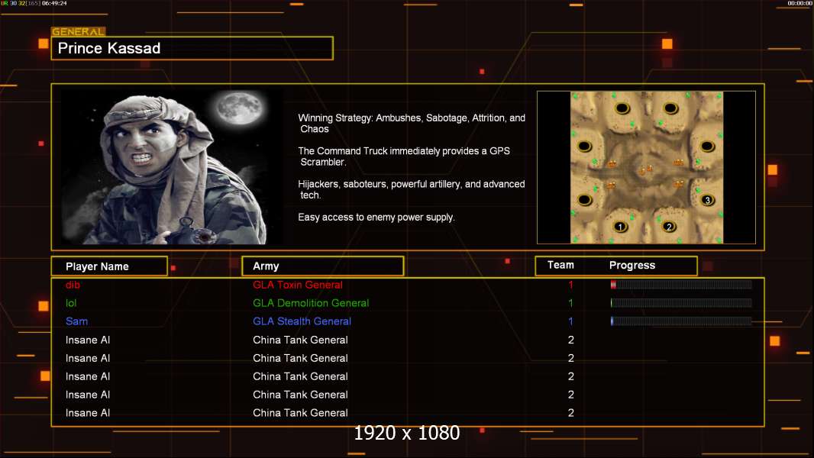Click start position 1 on the minimap

tap(620, 227)
